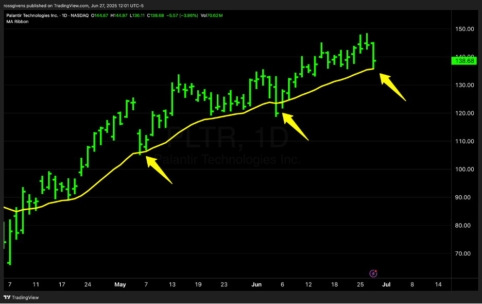Click the 100.00 price axis label
The width and height of the screenshot is (482, 304).
coord(465,170)
